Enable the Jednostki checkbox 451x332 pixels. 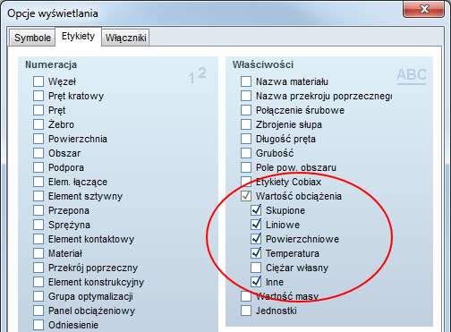click(x=246, y=311)
